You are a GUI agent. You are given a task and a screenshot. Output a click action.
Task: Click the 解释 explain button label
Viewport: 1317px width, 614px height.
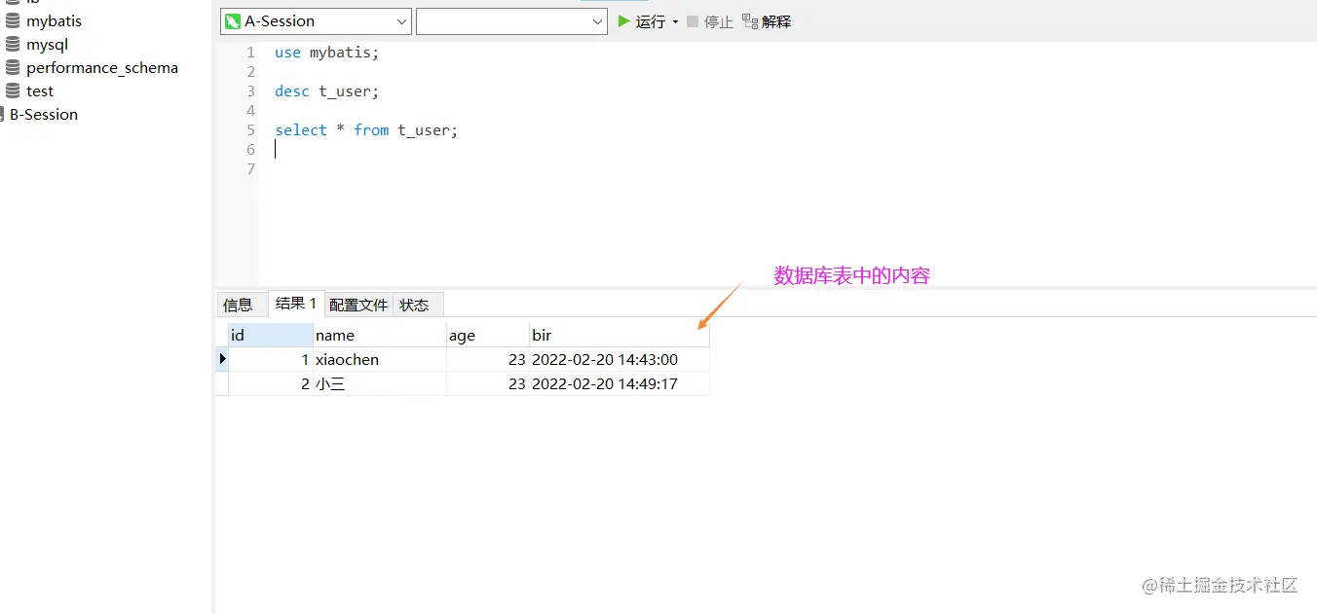click(776, 21)
